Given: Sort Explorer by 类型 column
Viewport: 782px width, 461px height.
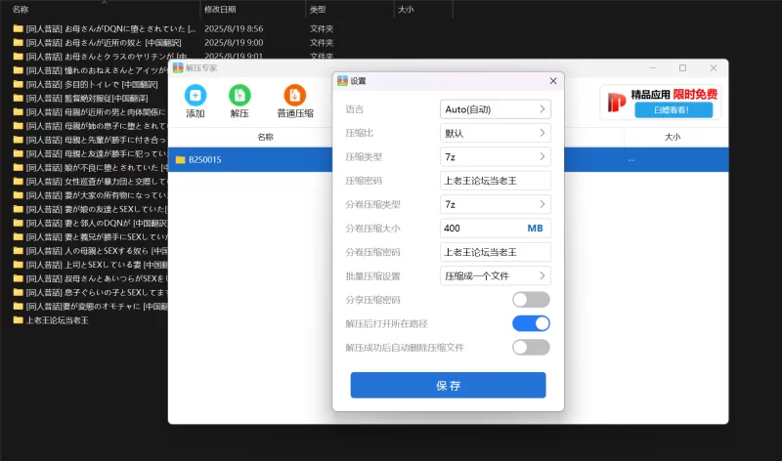Looking at the screenshot, I should point(318,10).
